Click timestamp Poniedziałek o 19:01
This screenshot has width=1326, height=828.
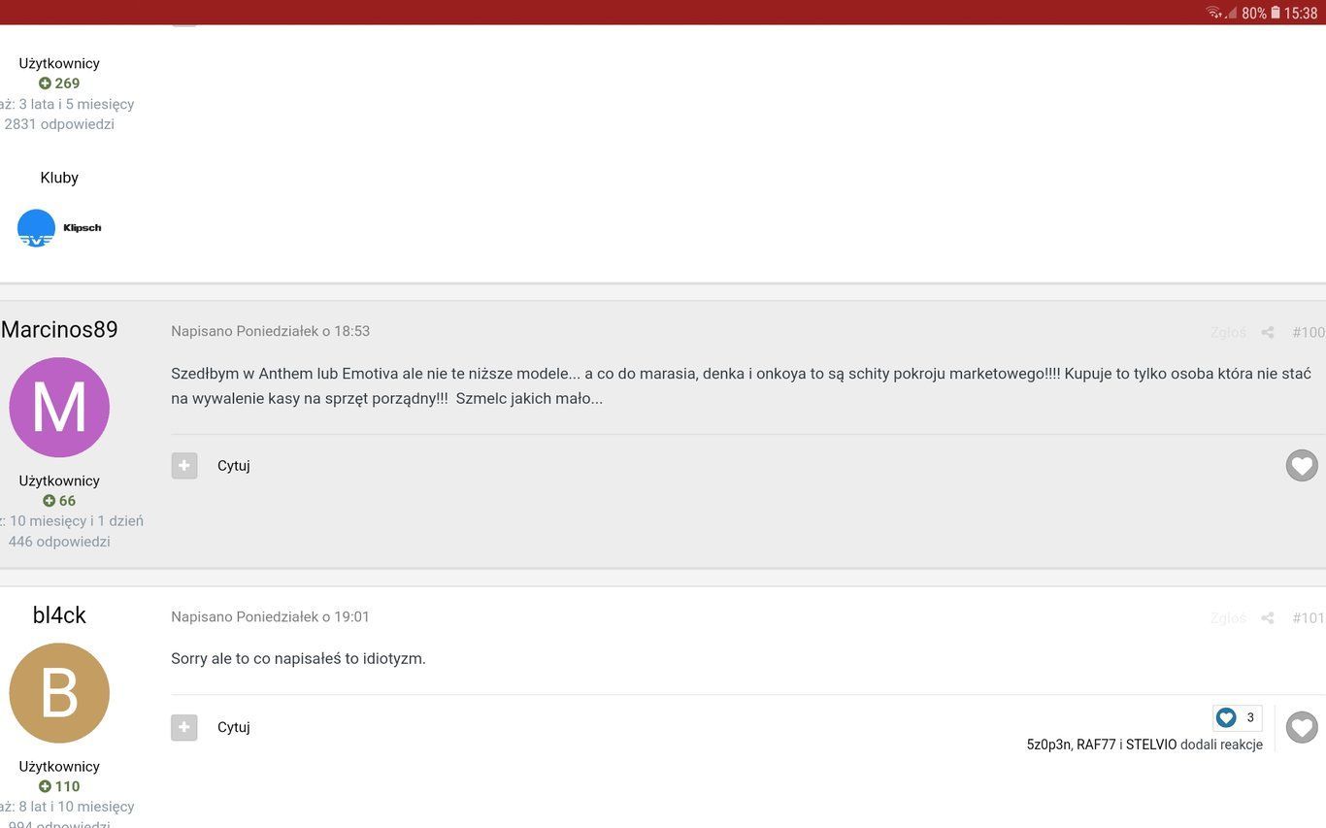point(303,616)
